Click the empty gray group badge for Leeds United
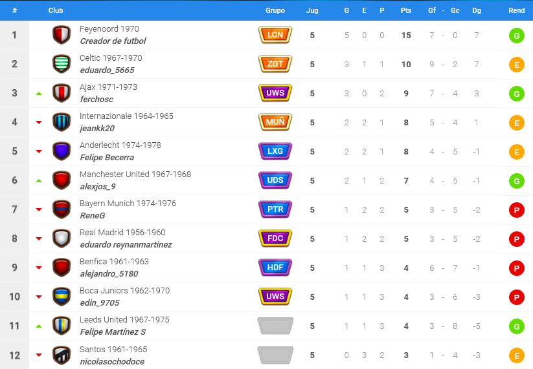The height and width of the screenshot is (369, 533). coord(275,326)
